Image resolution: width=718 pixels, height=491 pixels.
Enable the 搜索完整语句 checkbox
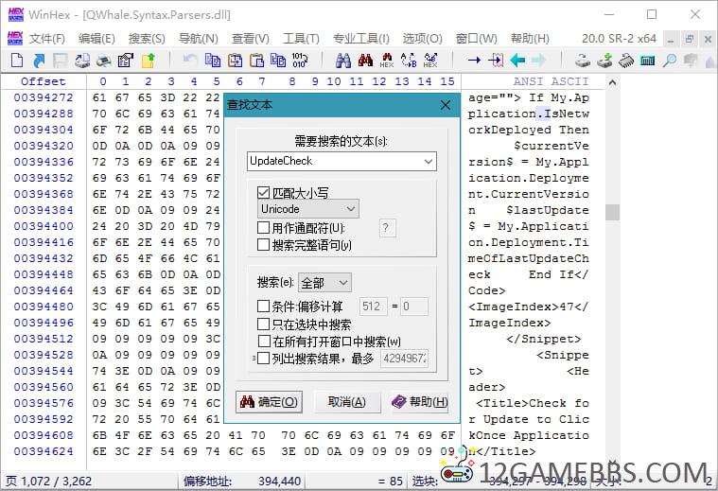(x=264, y=245)
